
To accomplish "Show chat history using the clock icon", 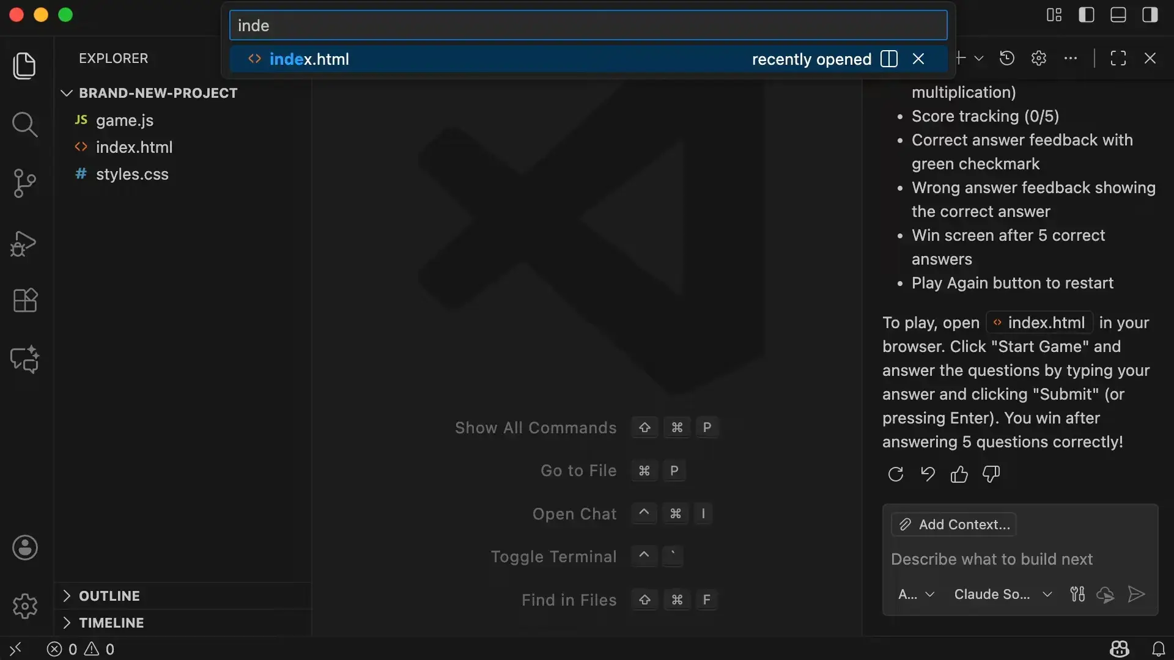I will (1006, 59).
